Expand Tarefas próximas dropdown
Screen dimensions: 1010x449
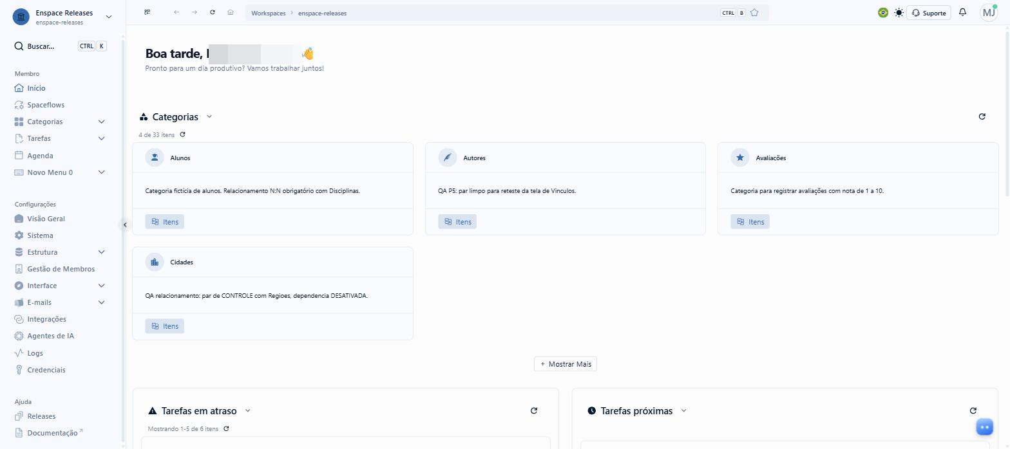coord(684,410)
